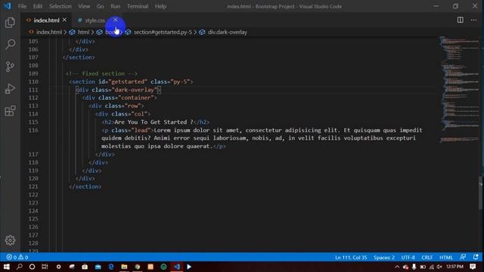Viewport: 484px width, 272px height.
Task: Click the volume icon in system tray
Action: 439,267
